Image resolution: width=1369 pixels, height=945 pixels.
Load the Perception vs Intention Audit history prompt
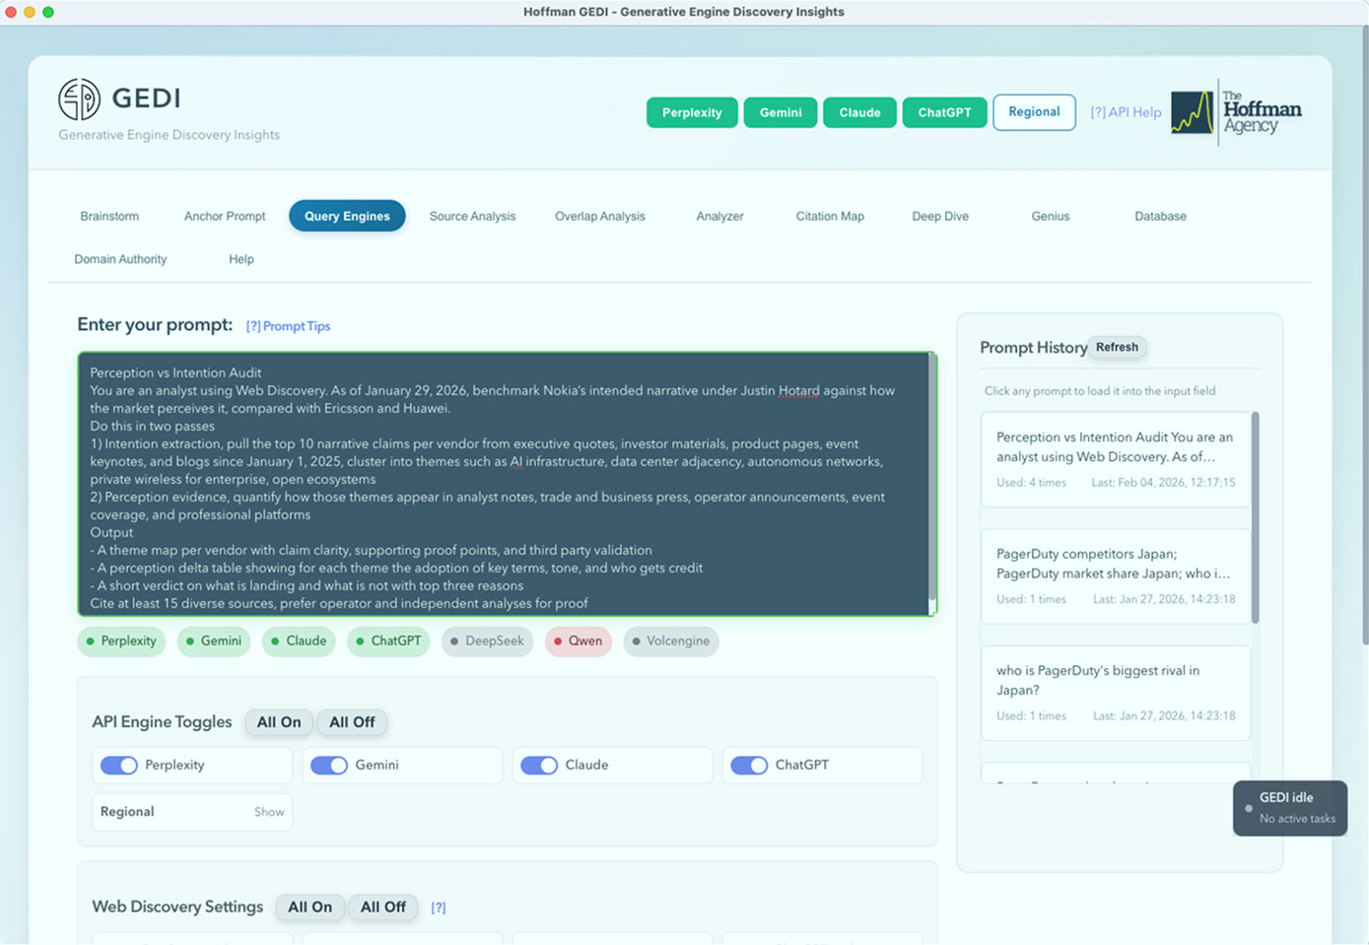[x=1116, y=459]
